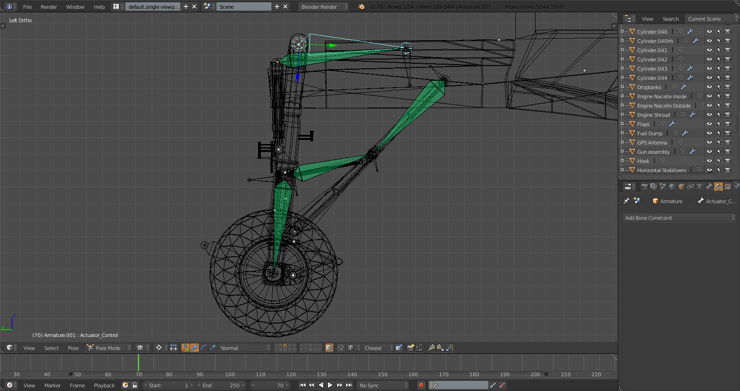Toggle snap during transform magnet icon
This screenshot has width=740, height=391.
[340, 348]
